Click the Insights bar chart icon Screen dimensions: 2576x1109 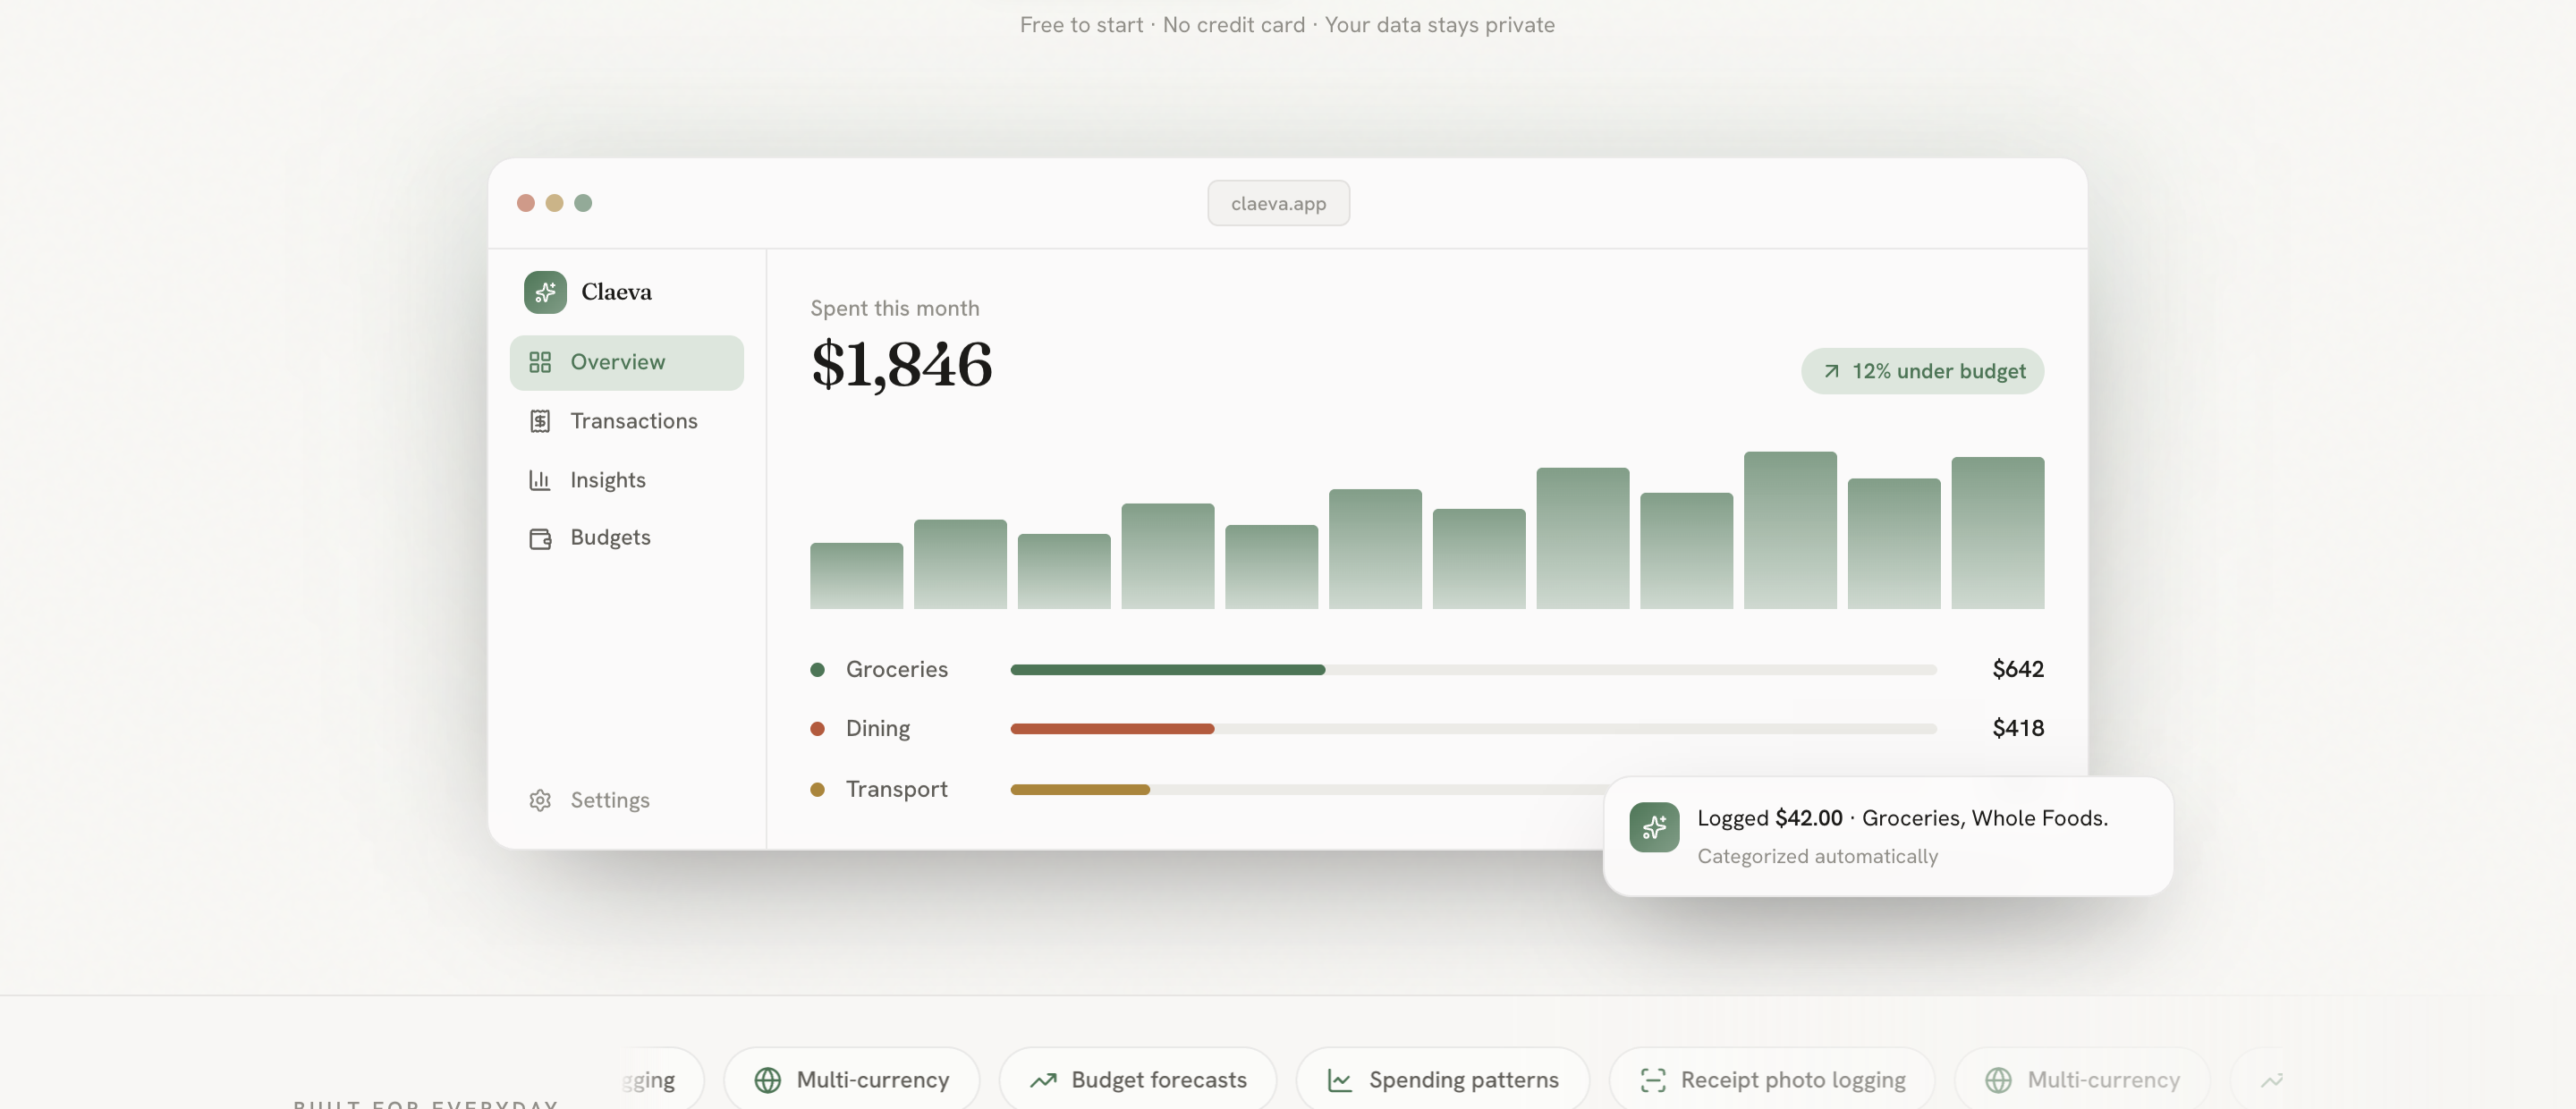coord(540,480)
